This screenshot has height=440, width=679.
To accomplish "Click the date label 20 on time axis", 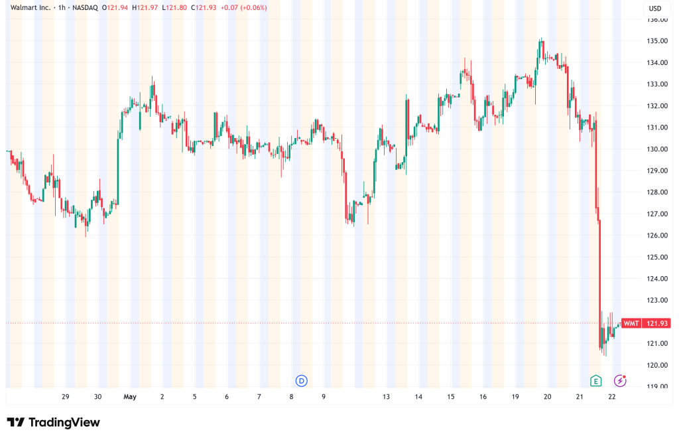I will 547,397.
